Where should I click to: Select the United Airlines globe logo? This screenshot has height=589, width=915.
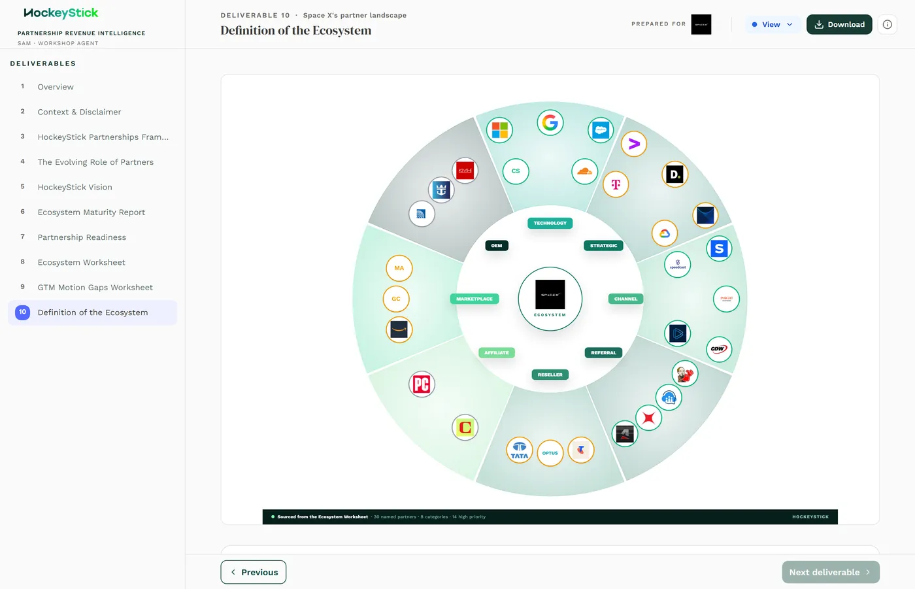pyautogui.click(x=422, y=214)
